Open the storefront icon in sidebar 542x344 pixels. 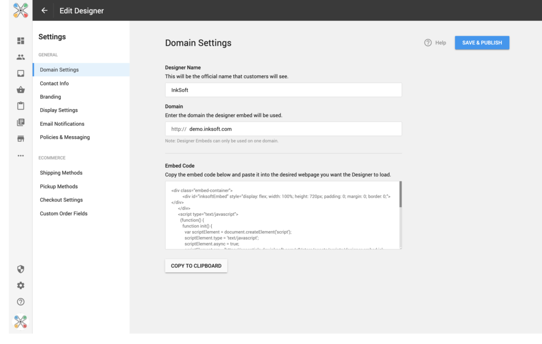click(21, 139)
